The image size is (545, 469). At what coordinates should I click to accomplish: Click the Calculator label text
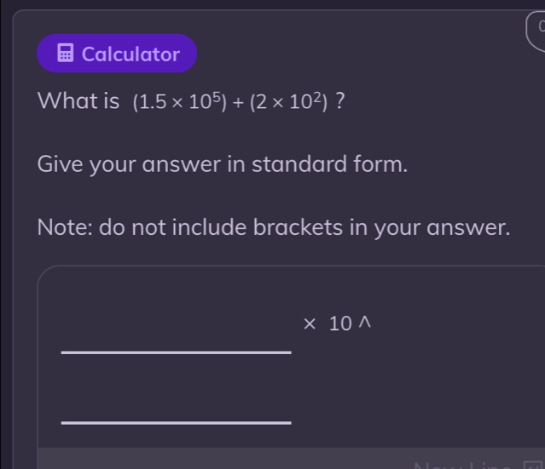click(x=130, y=54)
